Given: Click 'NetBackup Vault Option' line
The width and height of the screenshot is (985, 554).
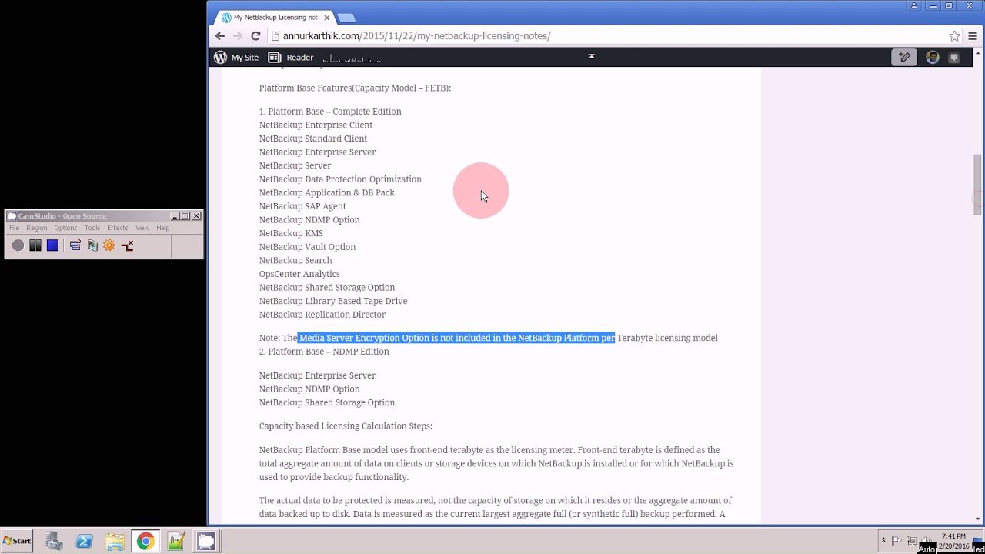Looking at the screenshot, I should 307,247.
